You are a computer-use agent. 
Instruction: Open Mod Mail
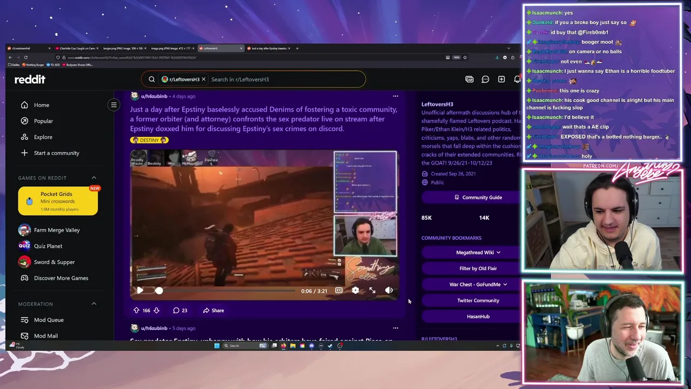click(46, 336)
